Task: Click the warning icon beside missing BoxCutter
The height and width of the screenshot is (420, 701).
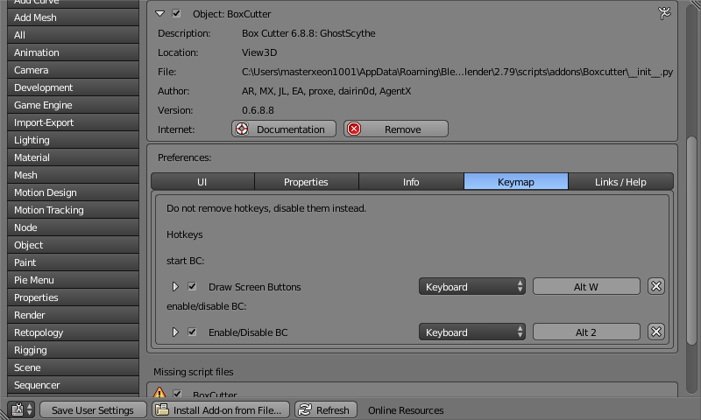Action: click(160, 395)
